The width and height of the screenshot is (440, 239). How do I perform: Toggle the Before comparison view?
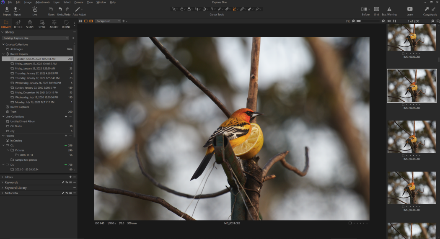(364, 9)
